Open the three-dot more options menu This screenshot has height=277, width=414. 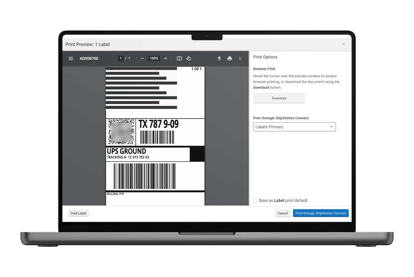tap(240, 58)
